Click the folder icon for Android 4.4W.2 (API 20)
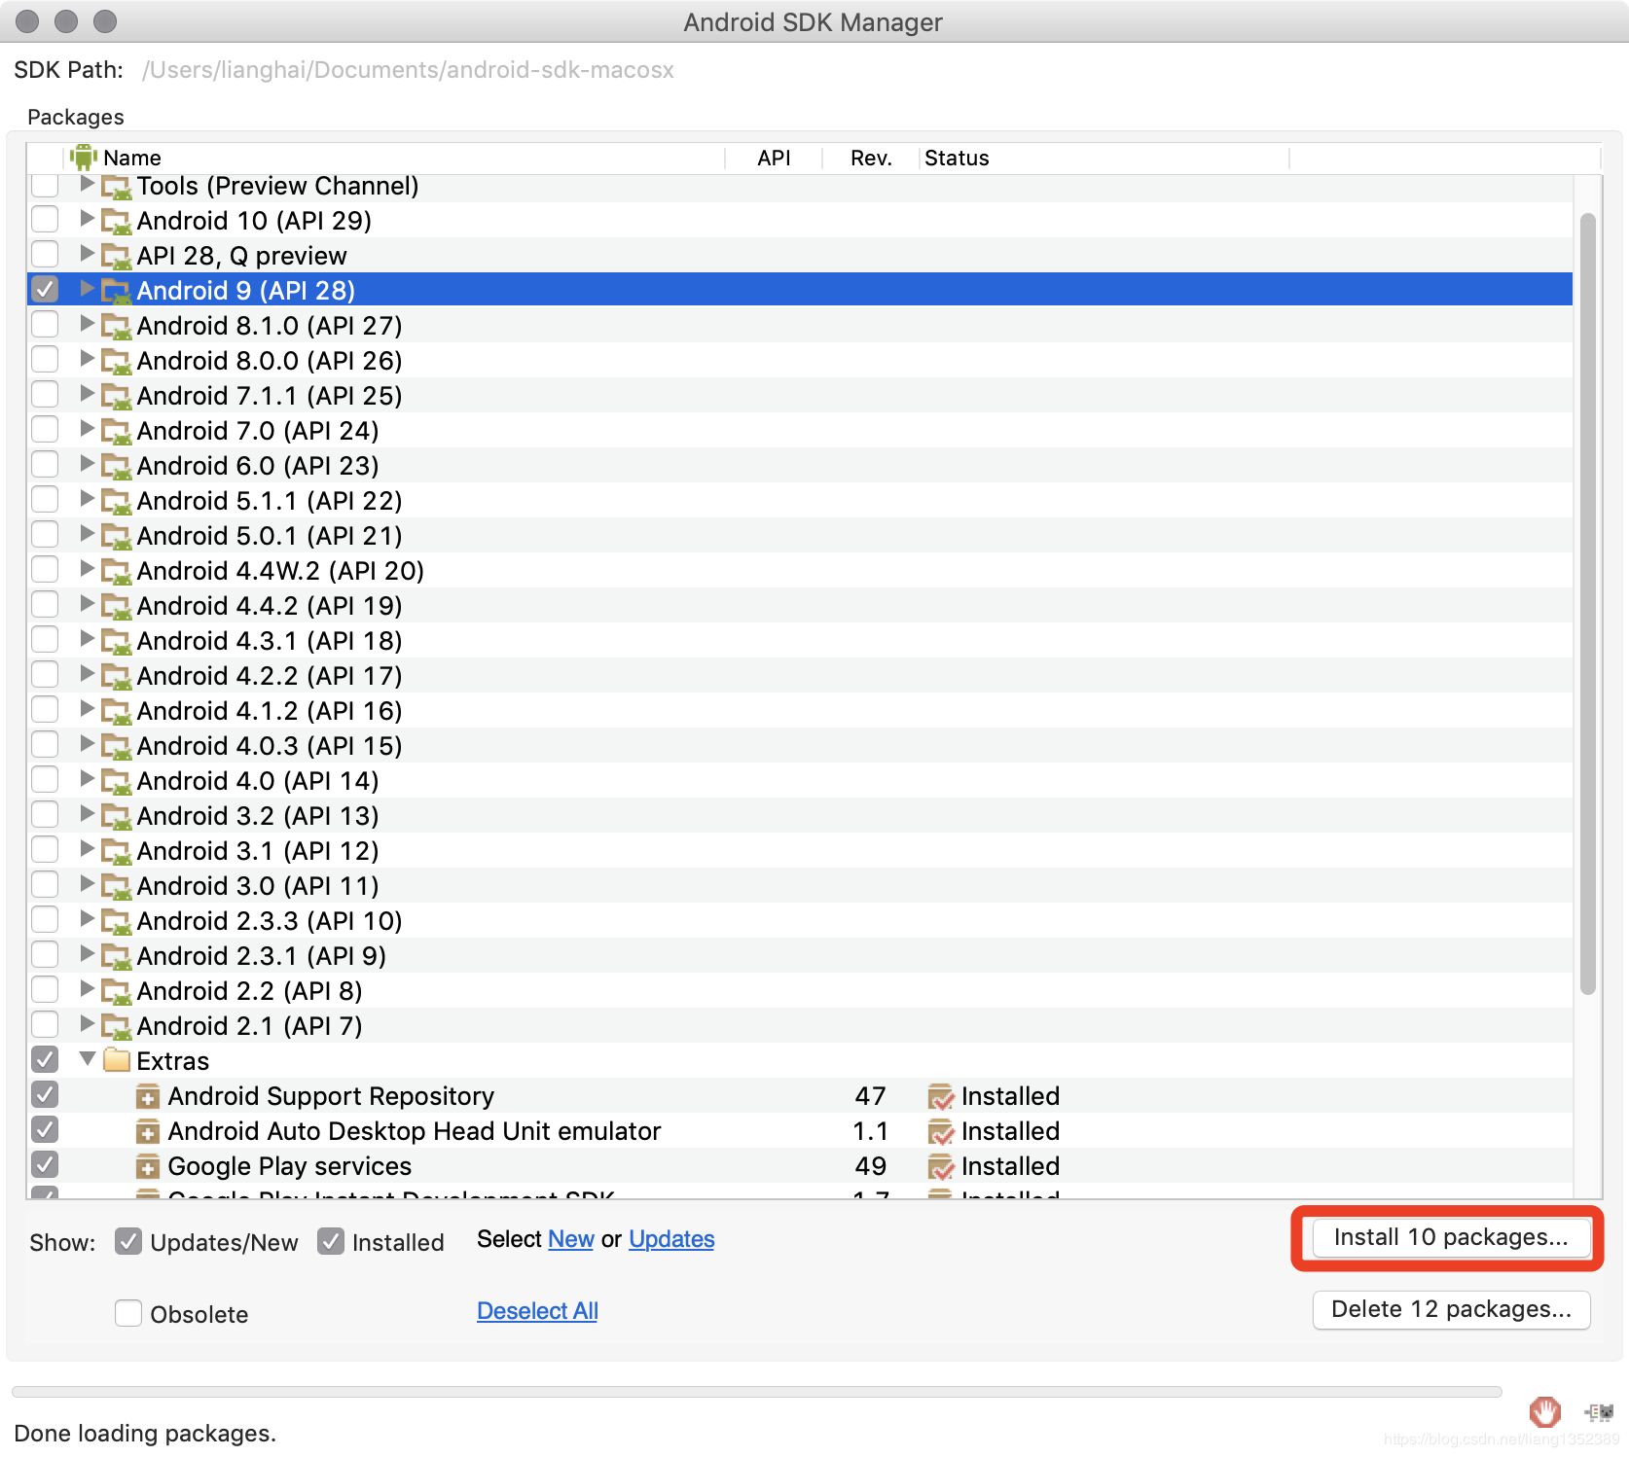1629x1457 pixels. point(117,572)
